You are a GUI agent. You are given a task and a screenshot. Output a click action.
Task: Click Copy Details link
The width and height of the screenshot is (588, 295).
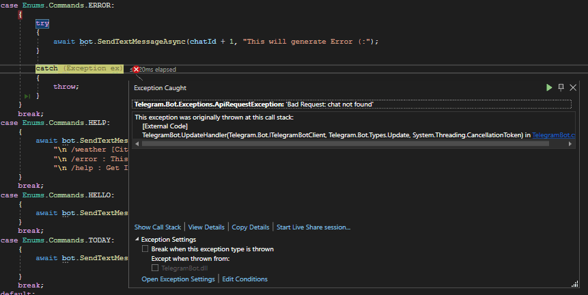pyautogui.click(x=250, y=227)
